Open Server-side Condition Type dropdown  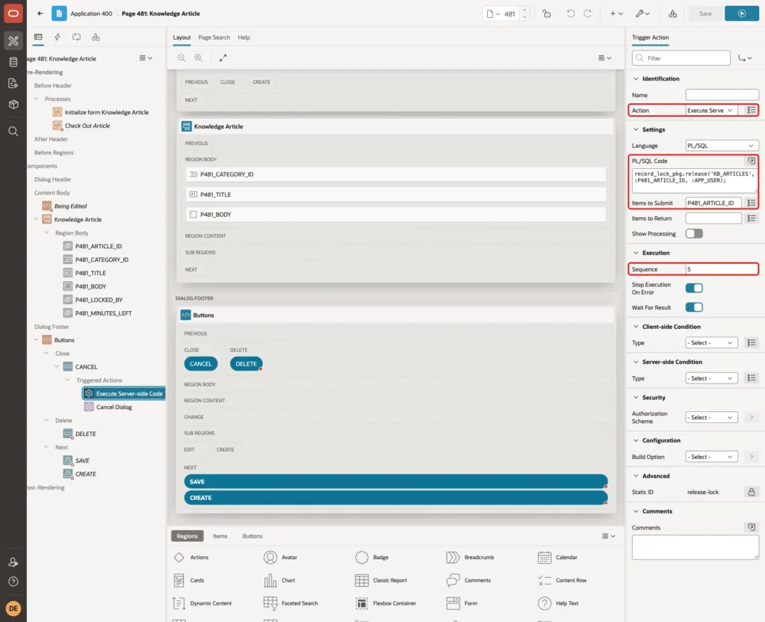click(x=711, y=378)
